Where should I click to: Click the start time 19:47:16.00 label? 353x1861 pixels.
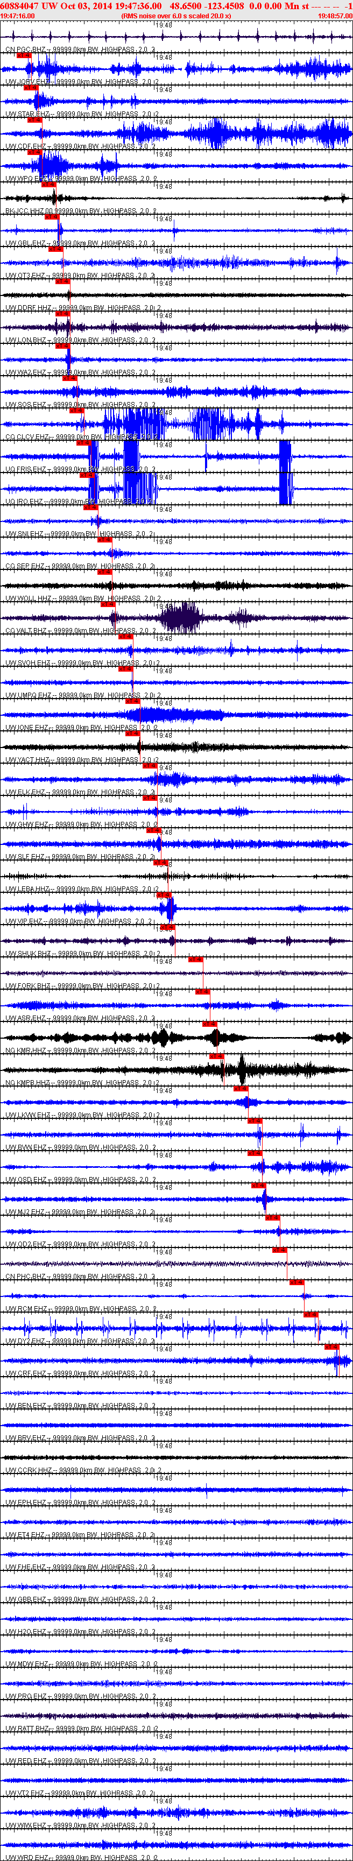pyautogui.click(x=17, y=15)
